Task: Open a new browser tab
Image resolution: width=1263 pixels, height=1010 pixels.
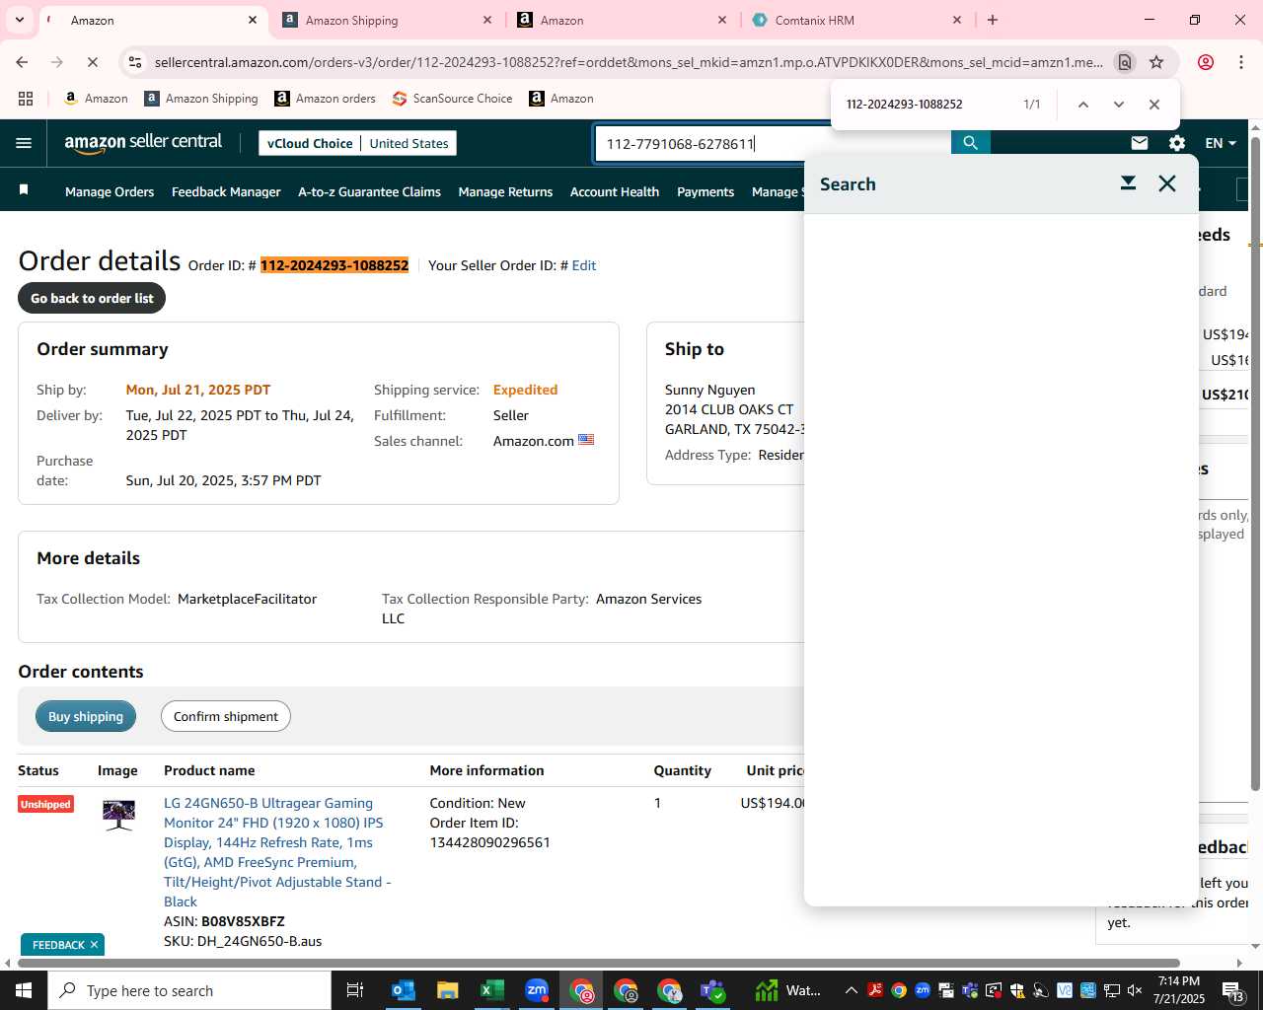Action: click(x=993, y=20)
